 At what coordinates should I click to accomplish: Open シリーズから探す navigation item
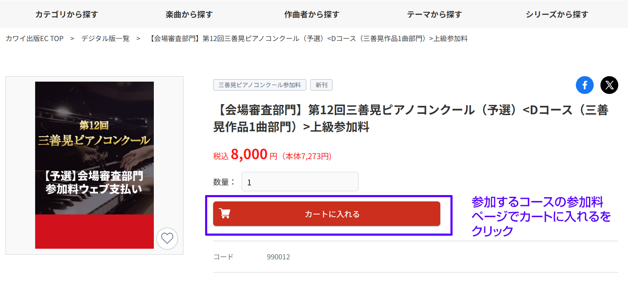pyautogui.click(x=557, y=14)
